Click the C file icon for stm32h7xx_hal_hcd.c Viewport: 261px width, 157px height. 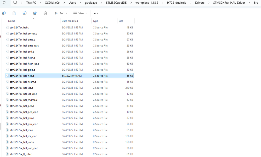point(7,76)
